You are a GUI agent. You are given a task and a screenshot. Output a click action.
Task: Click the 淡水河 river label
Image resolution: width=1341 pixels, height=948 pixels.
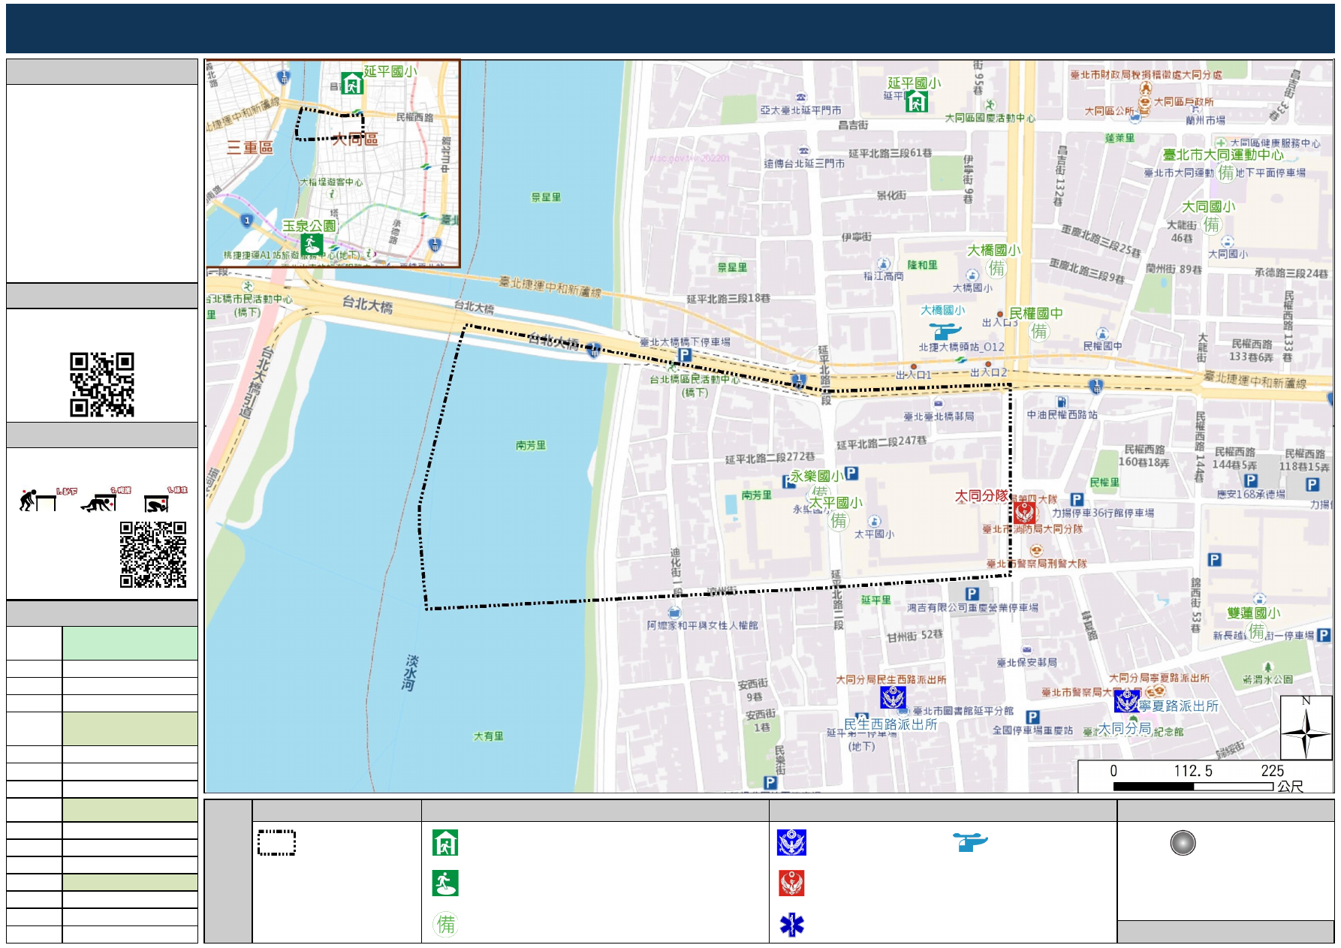click(x=411, y=673)
